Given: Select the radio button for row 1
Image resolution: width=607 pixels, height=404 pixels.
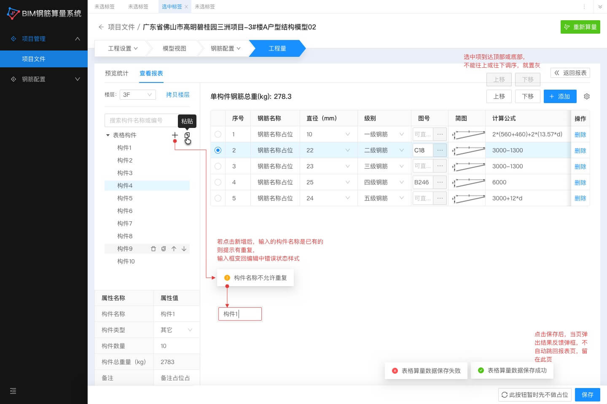Looking at the screenshot, I should click(x=218, y=134).
